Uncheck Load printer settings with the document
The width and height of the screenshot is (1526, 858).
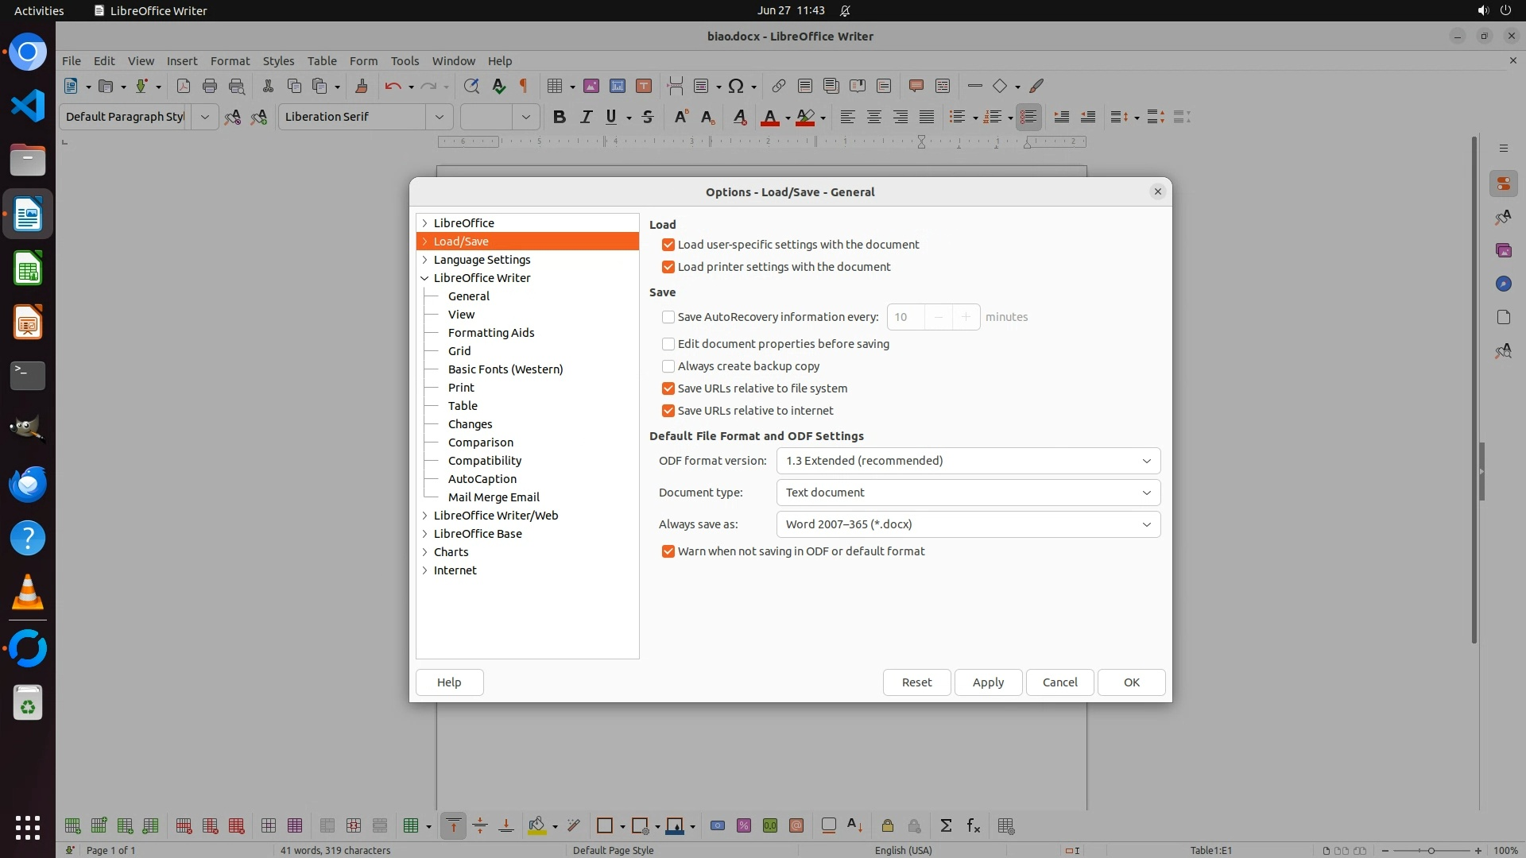click(x=668, y=267)
